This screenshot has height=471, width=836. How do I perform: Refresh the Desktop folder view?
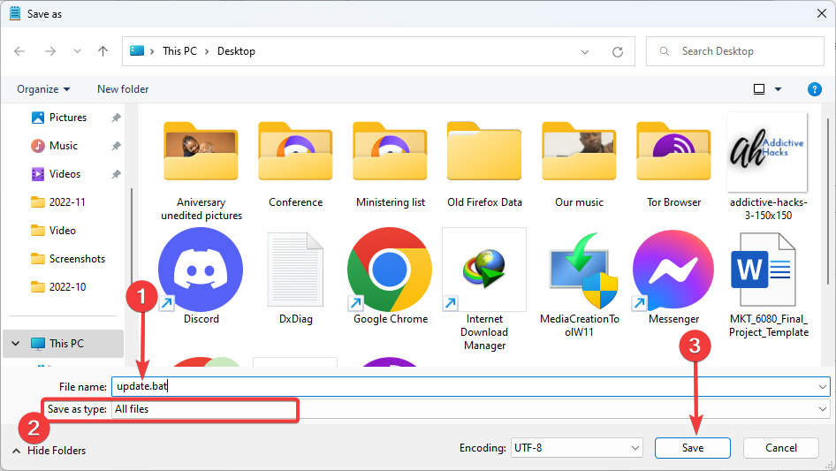point(618,52)
